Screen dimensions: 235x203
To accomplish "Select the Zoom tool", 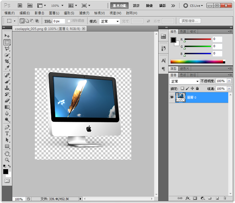I will [x=7, y=160].
